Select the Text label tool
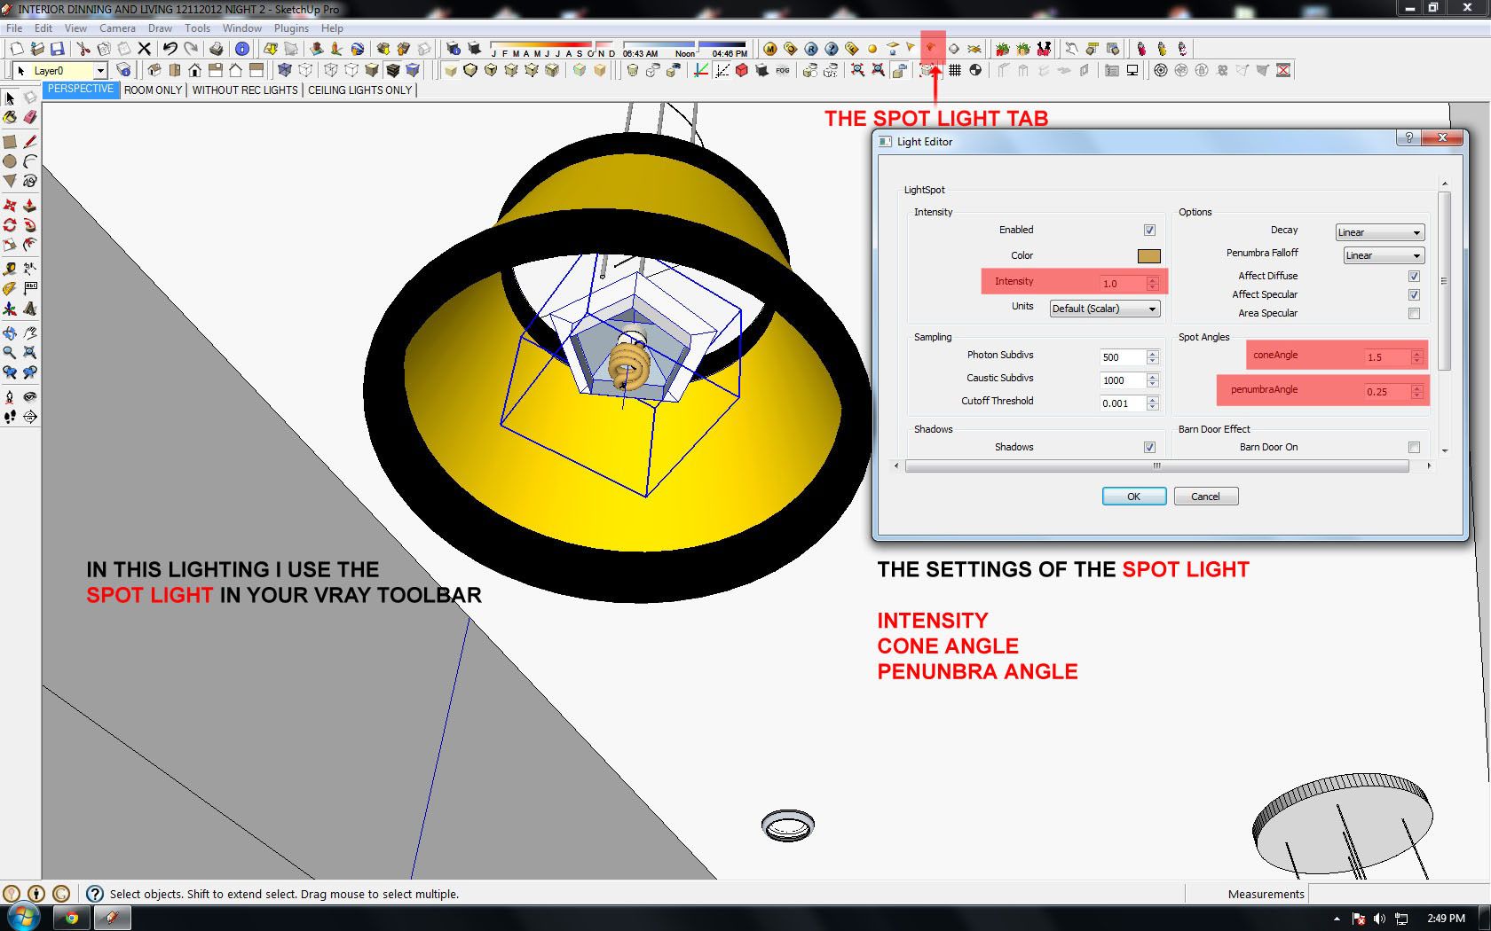Image resolution: width=1491 pixels, height=931 pixels. pos(30,288)
